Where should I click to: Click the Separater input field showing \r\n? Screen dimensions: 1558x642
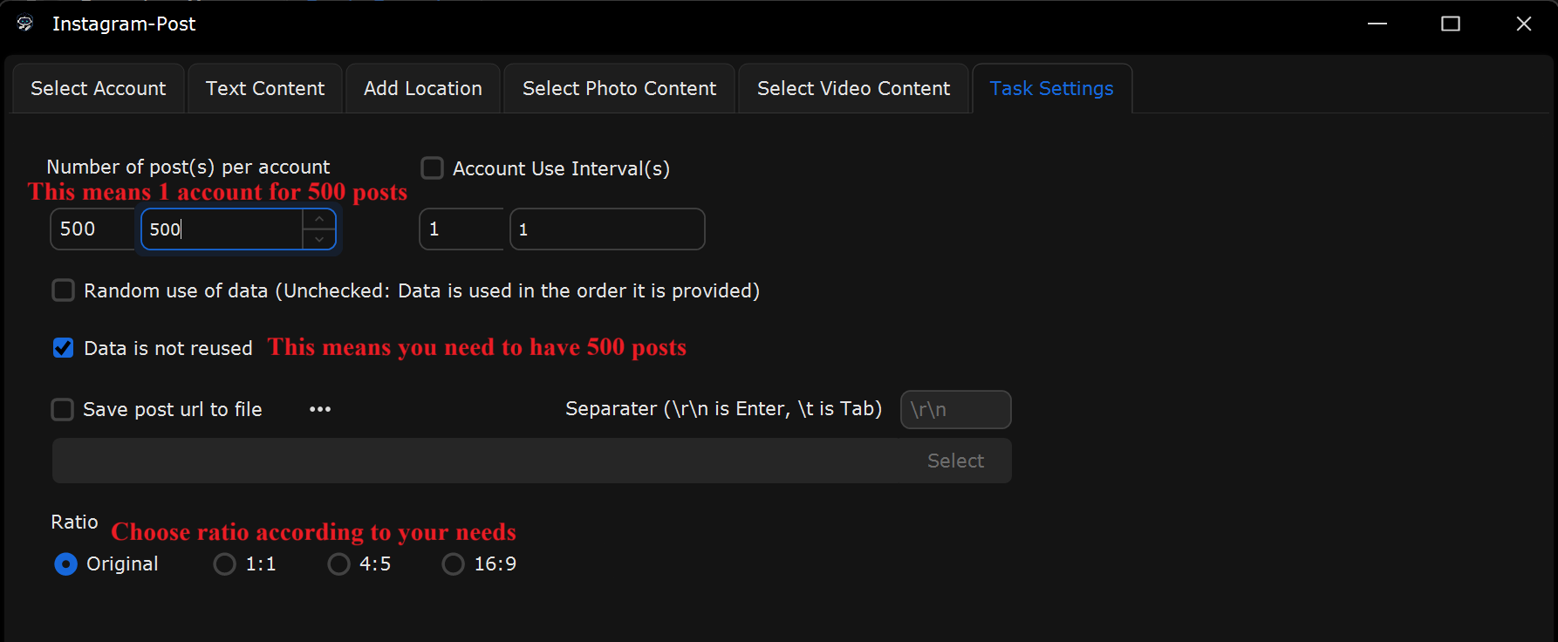tap(955, 409)
